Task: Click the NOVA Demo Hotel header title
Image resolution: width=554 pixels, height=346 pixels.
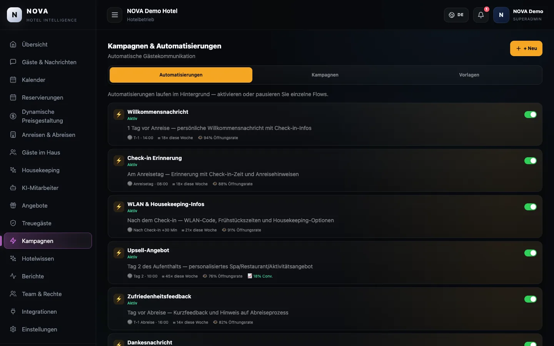Action: [x=152, y=11]
